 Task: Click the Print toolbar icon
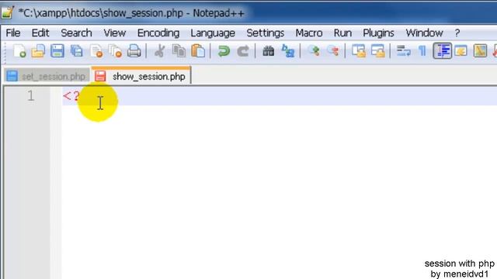pos(134,51)
